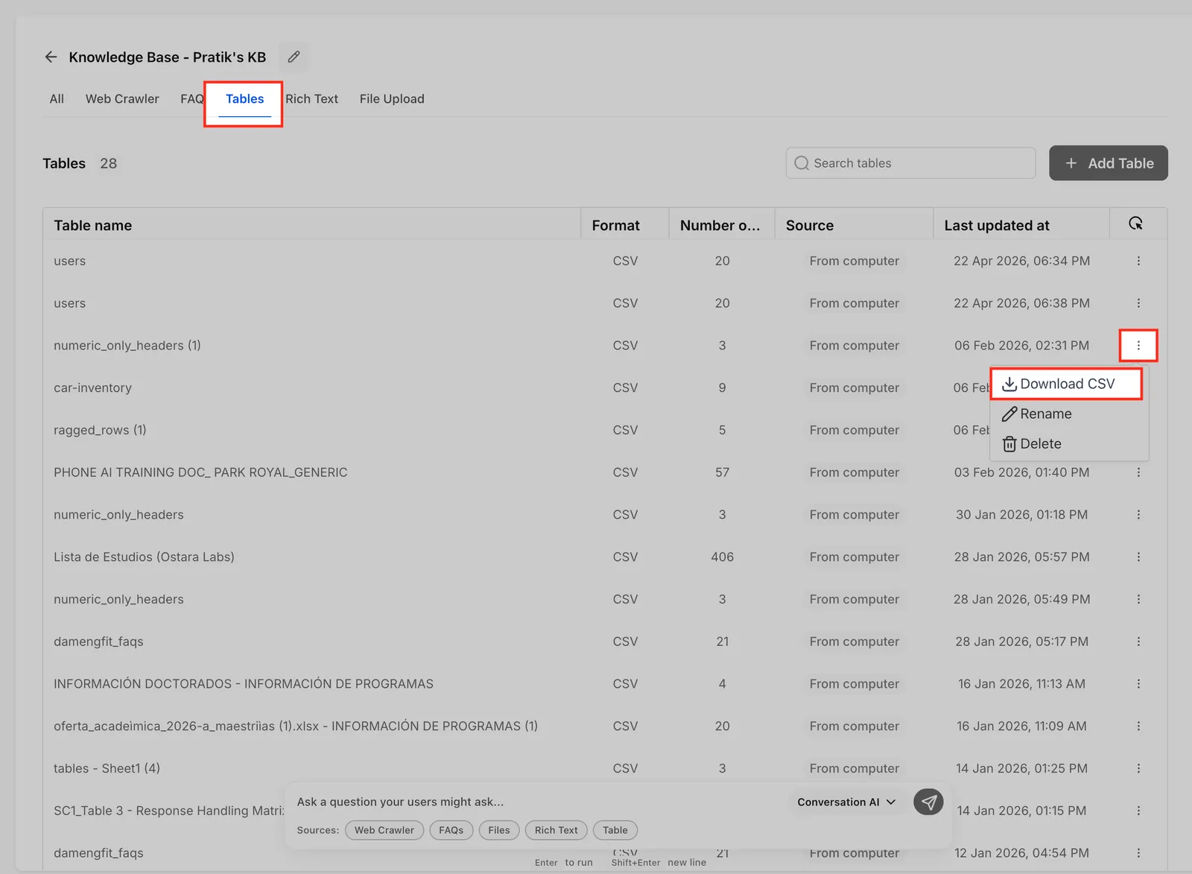Send the question with paper plane icon
The width and height of the screenshot is (1192, 874).
928,802
